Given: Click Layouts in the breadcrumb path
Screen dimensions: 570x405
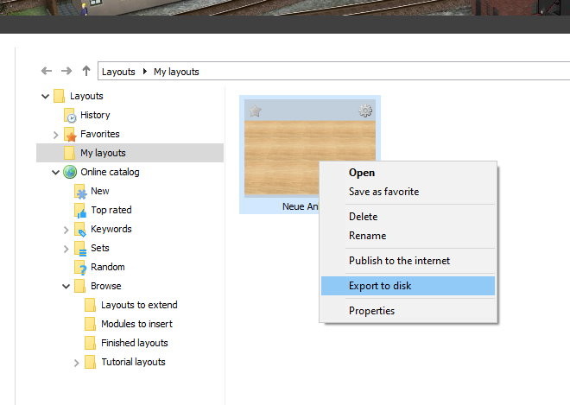Looking at the screenshot, I should coord(118,72).
